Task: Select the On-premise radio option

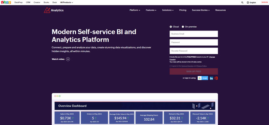Action: (183, 27)
